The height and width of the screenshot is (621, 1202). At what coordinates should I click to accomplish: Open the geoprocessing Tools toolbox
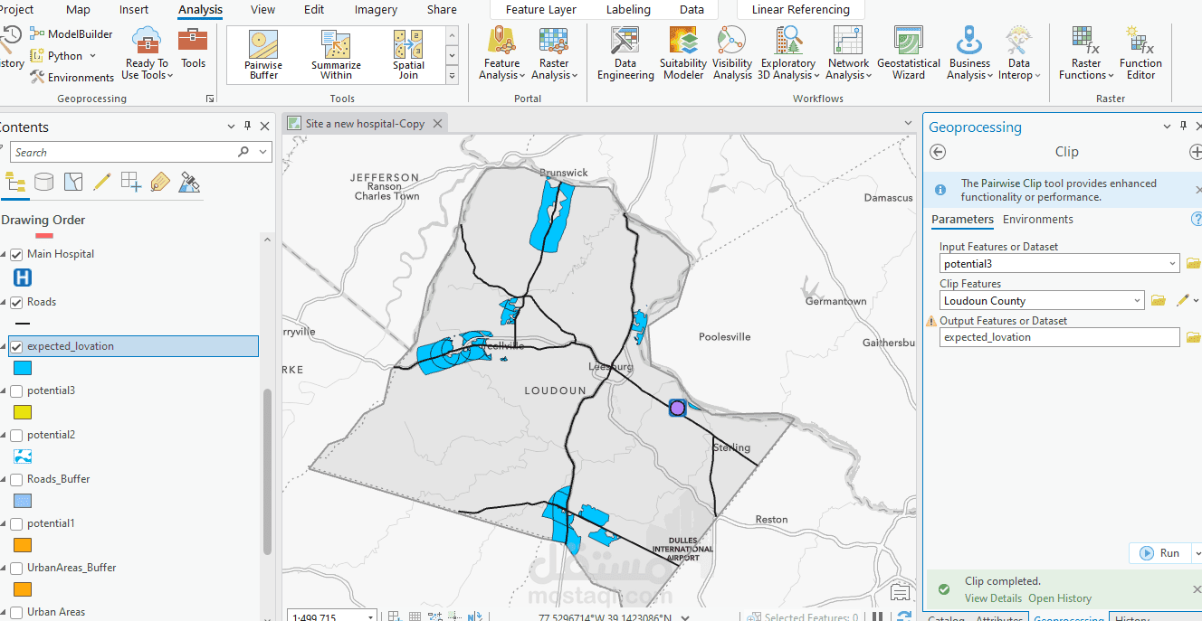point(193,49)
